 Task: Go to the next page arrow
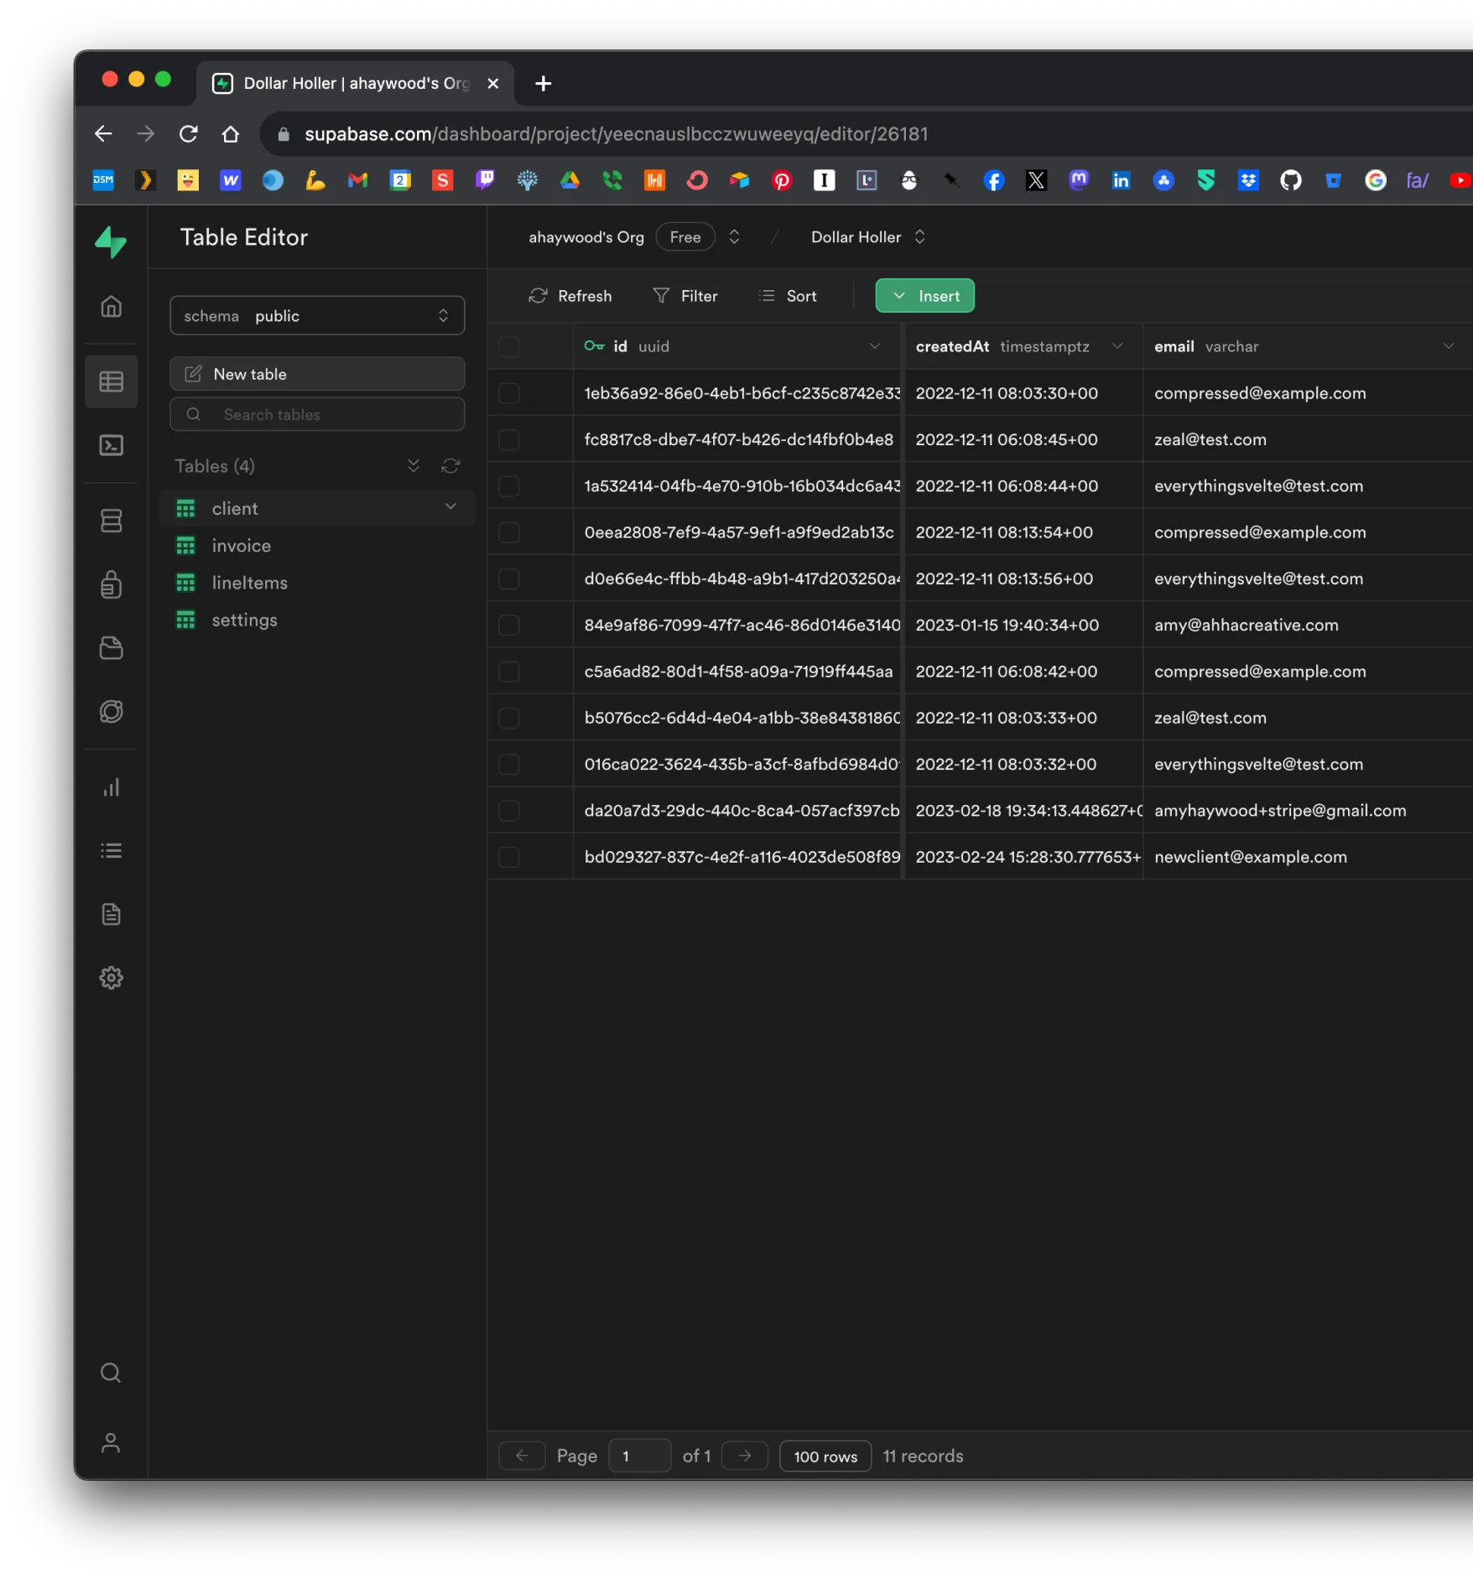tap(745, 1456)
